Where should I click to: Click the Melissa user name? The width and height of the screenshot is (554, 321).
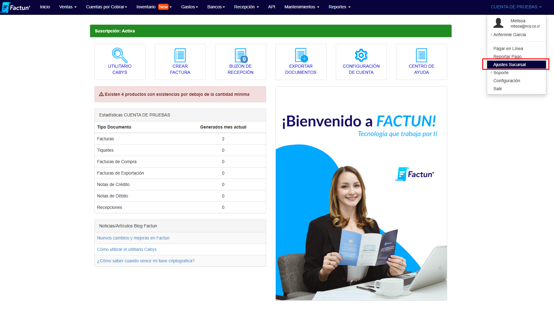518,21
